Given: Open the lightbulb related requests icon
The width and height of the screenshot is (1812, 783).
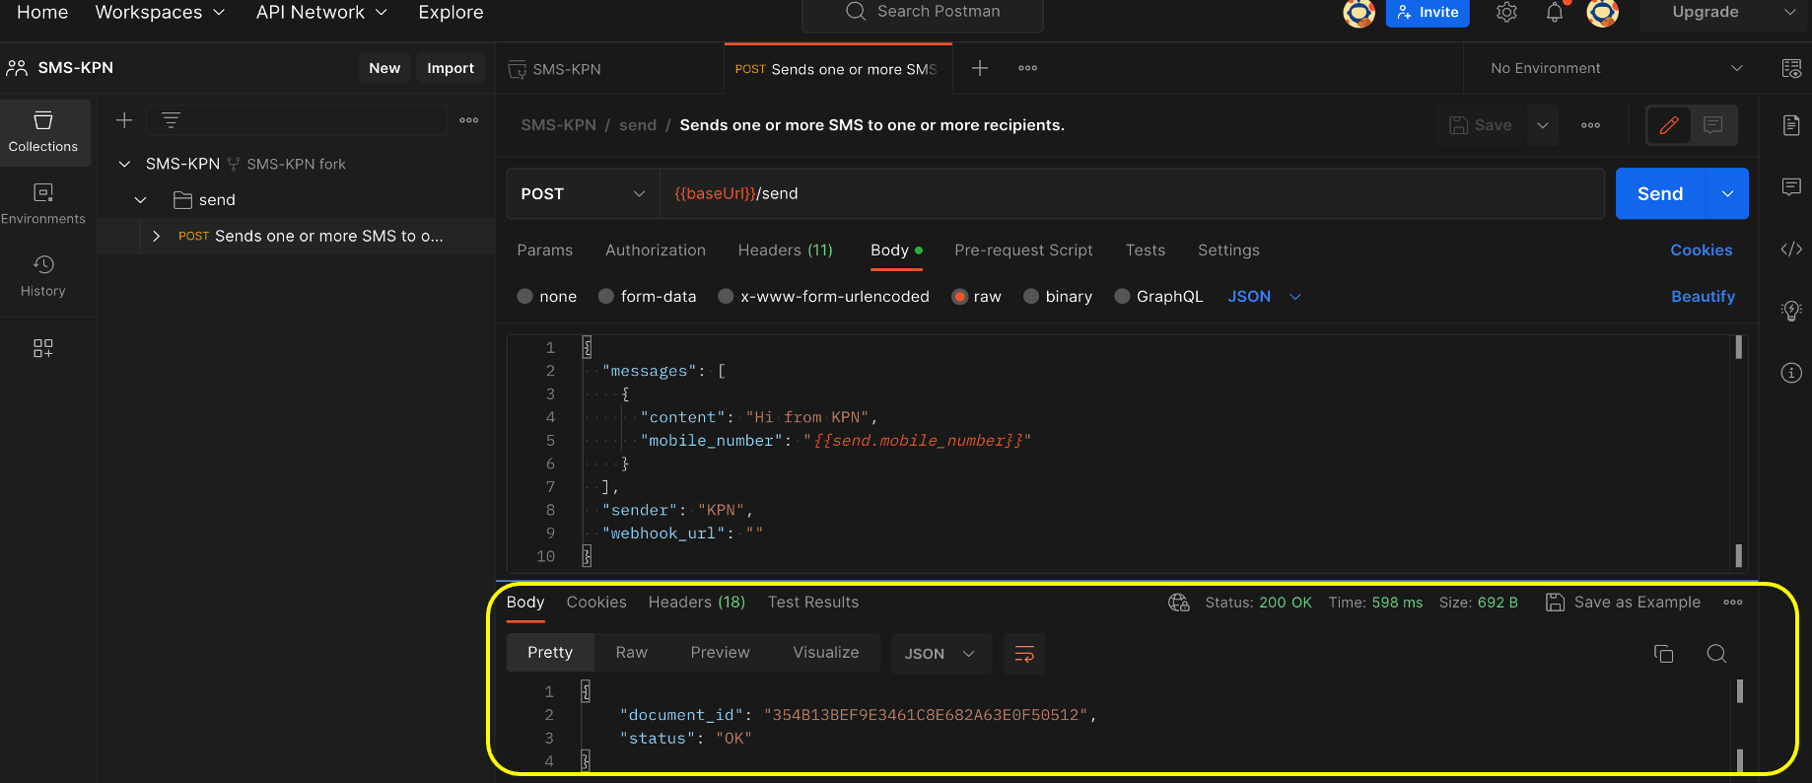Looking at the screenshot, I should coord(1791,311).
